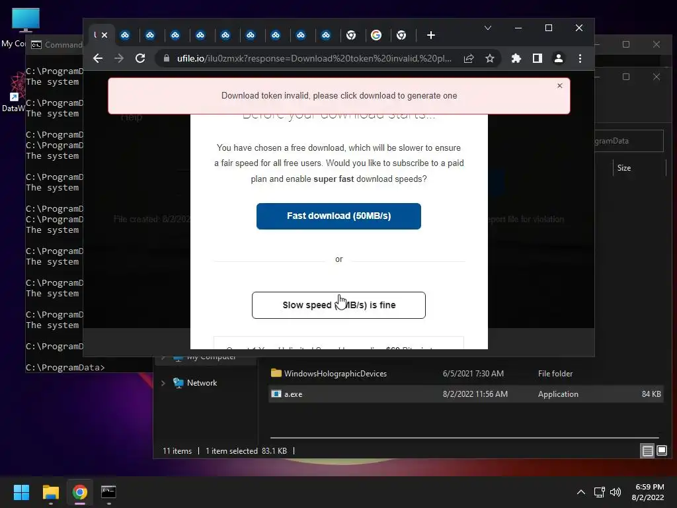The width and height of the screenshot is (677, 508).
Task: Switch to the Google tab
Action: tap(376, 35)
